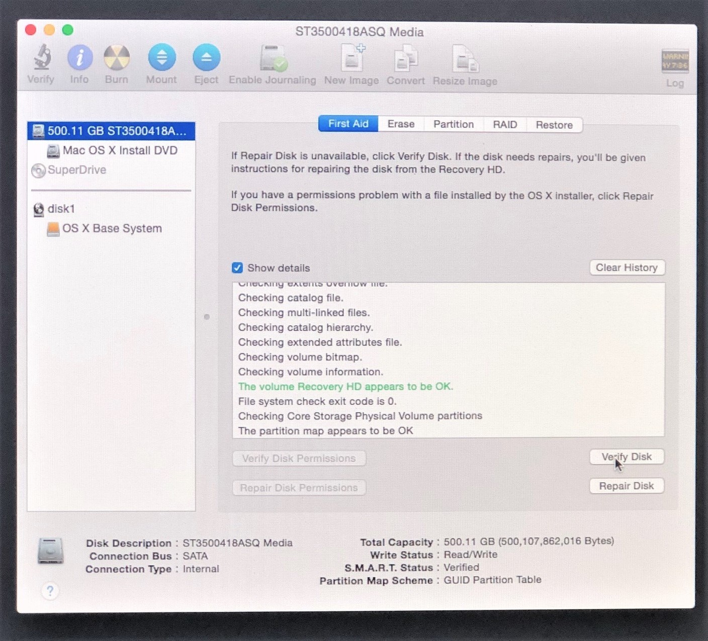Switch to the Partition tab

(454, 124)
